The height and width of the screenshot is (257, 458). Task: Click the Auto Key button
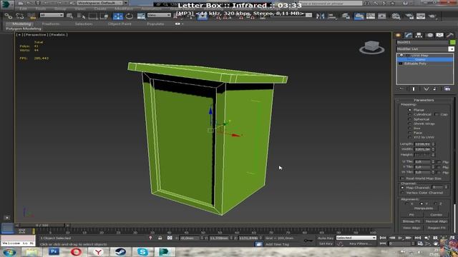tap(326, 238)
